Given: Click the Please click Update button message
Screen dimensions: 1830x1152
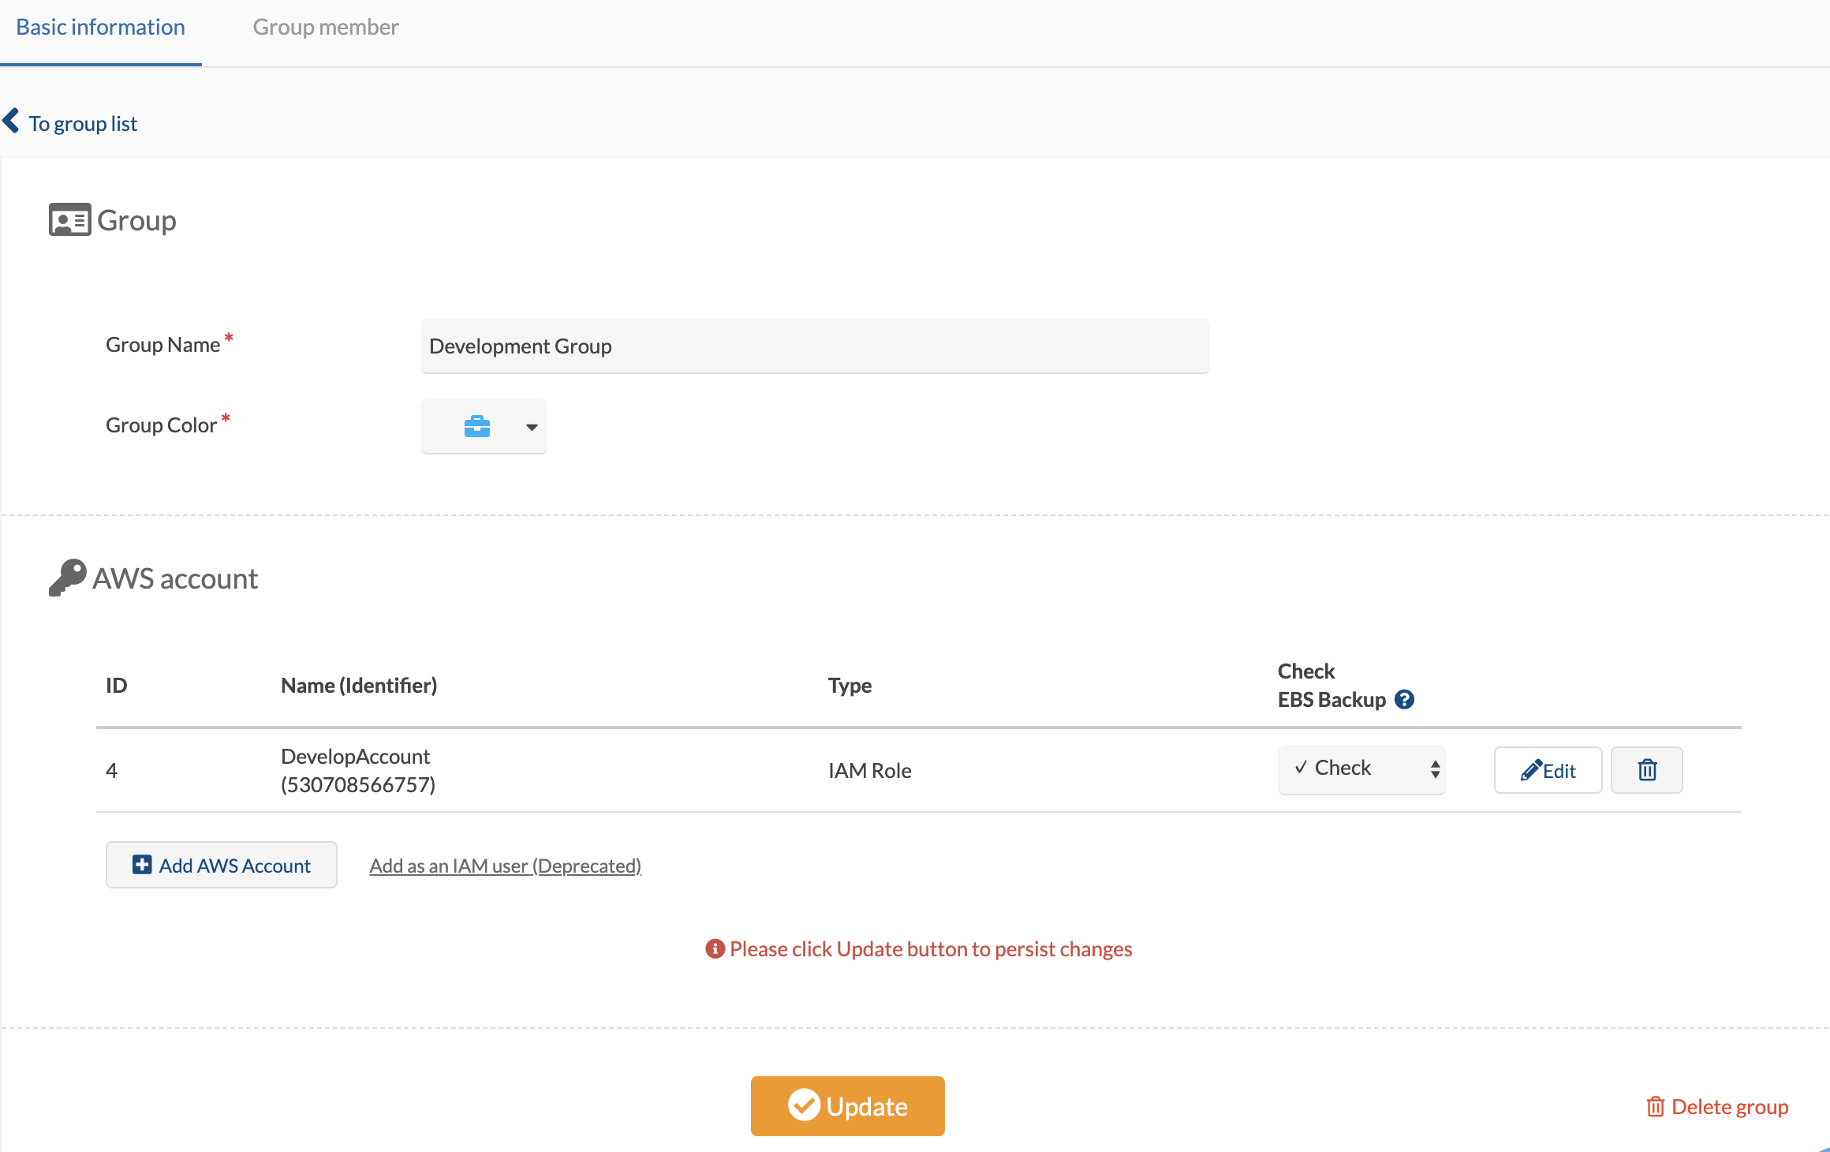Looking at the screenshot, I should [x=931, y=948].
